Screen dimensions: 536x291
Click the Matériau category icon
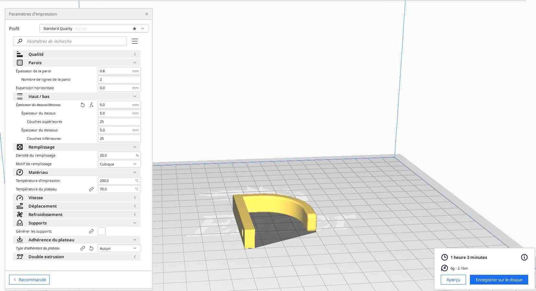(x=20, y=172)
